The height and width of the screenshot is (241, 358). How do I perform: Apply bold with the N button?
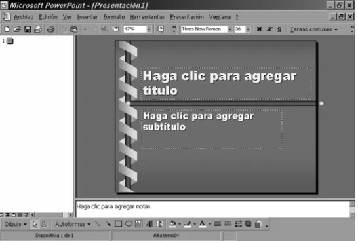259,29
